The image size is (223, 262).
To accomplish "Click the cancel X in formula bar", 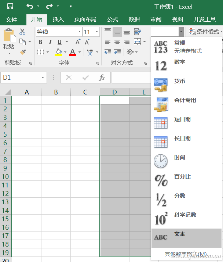I will (x=69, y=78).
